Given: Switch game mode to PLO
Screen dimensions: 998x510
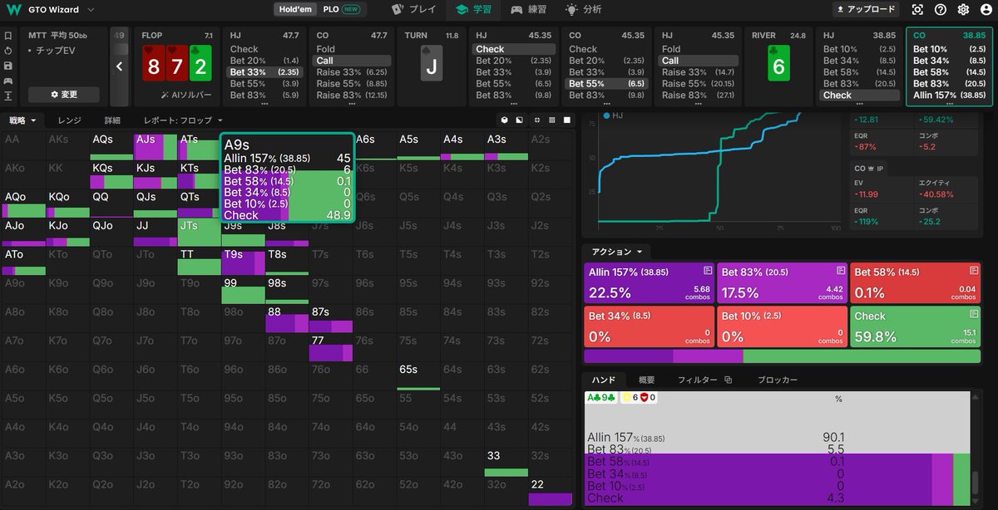Looking at the screenshot, I should 342,9.
